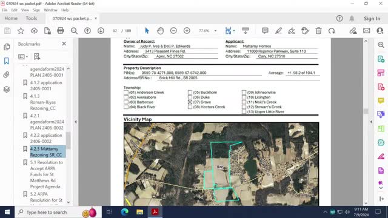Check the Averasboro township box

coord(126,97)
